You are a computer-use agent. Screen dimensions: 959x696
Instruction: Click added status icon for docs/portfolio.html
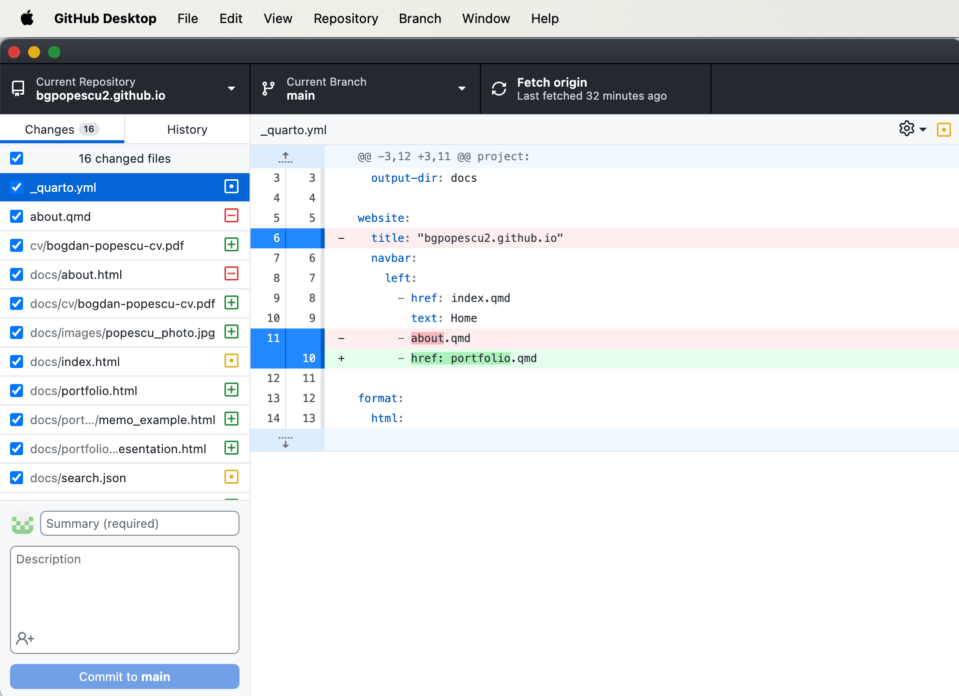click(x=231, y=390)
